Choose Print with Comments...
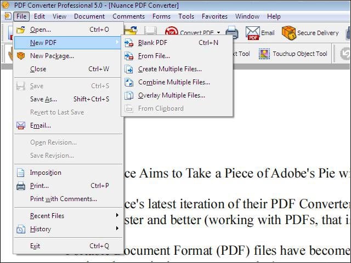The width and height of the screenshot is (351, 263). point(69,199)
